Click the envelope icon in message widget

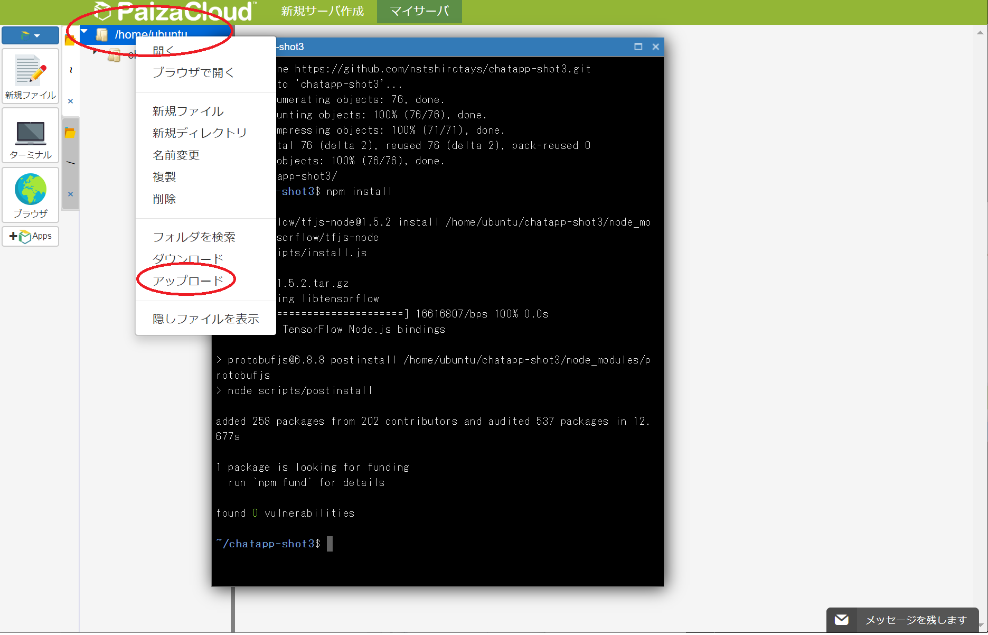pyautogui.click(x=842, y=620)
